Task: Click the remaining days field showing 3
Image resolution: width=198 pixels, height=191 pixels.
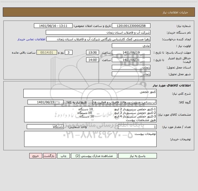Action: (69, 52)
